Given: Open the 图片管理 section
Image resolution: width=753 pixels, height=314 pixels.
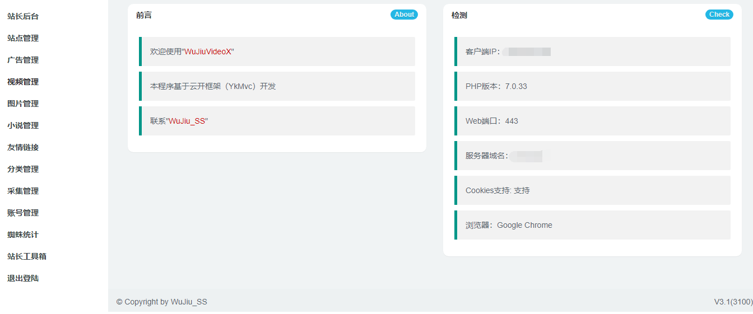Looking at the screenshot, I should (23, 104).
